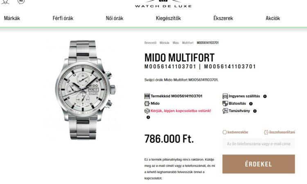This screenshot has height=184, width=307.
Task: Click the info icon beside Biztosítás
Action: (251, 103)
